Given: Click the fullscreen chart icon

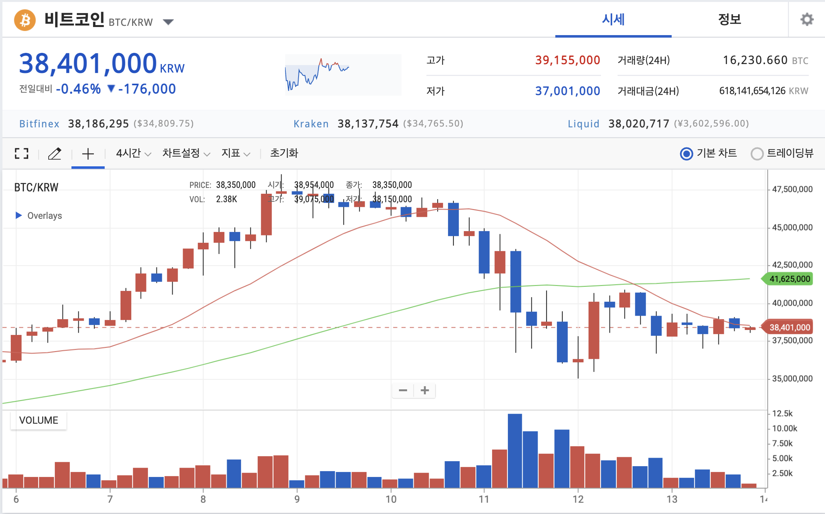Looking at the screenshot, I should (x=22, y=154).
